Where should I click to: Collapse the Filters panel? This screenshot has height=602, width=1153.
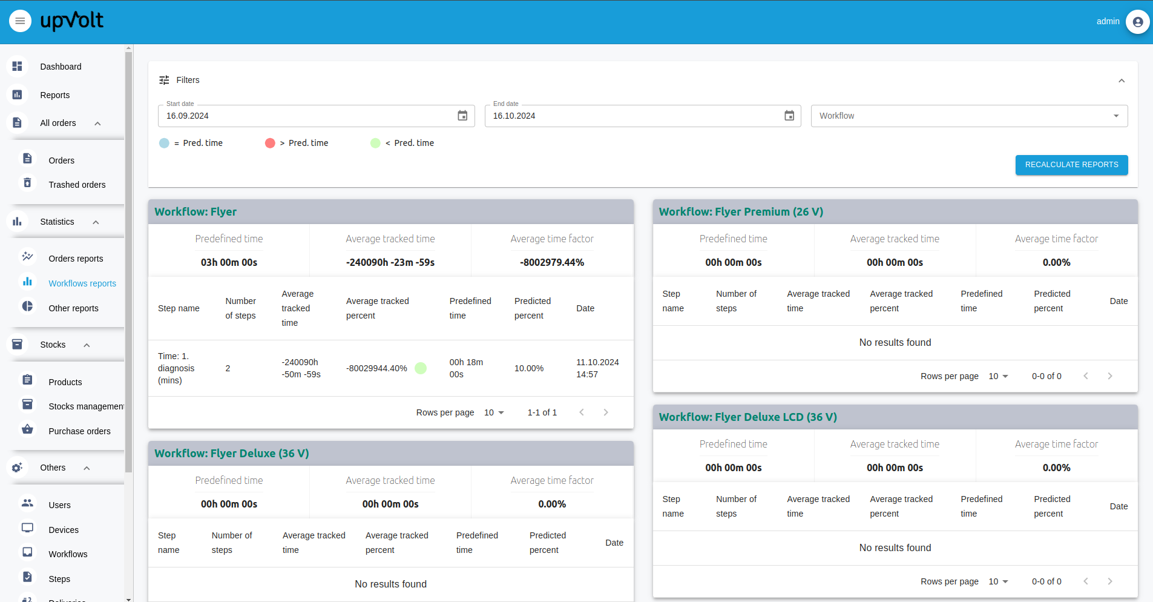click(1122, 81)
